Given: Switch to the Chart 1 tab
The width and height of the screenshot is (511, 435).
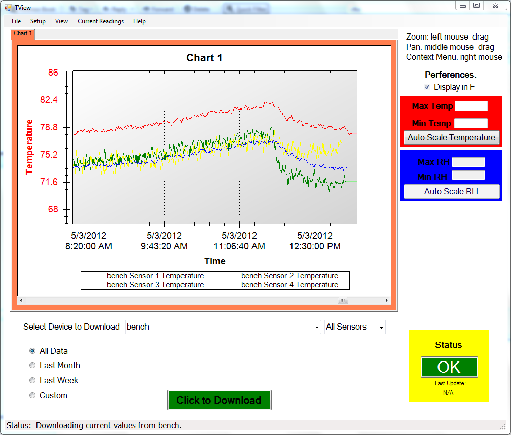Looking at the screenshot, I should [x=23, y=33].
